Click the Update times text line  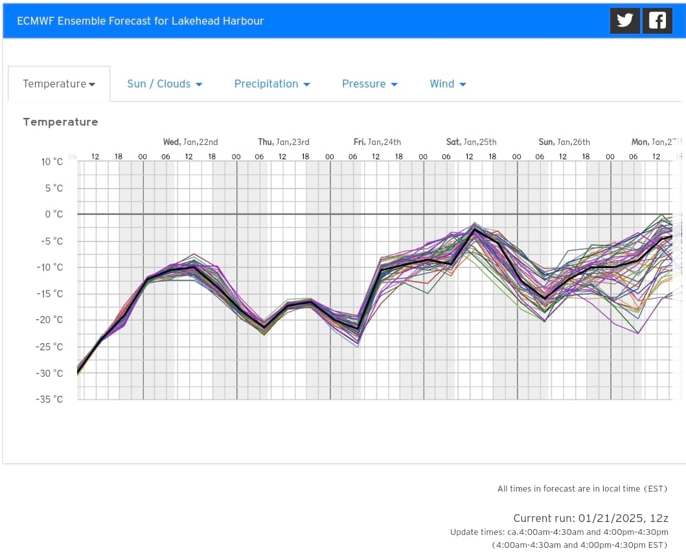point(559,532)
